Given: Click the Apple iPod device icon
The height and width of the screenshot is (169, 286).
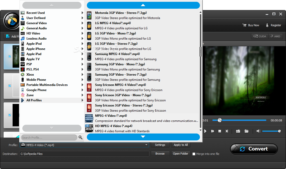Looking at the screenshot, I should (23, 44).
